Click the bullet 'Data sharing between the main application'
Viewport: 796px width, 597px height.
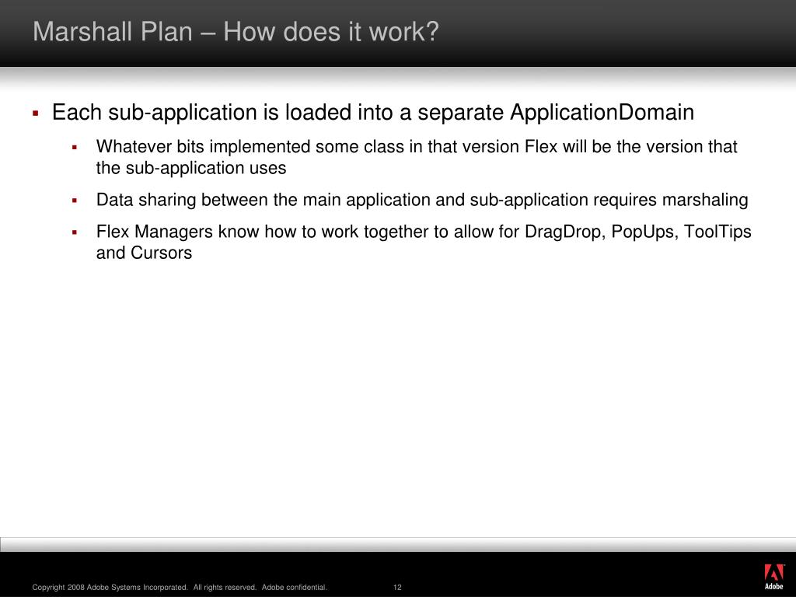[x=263, y=200]
